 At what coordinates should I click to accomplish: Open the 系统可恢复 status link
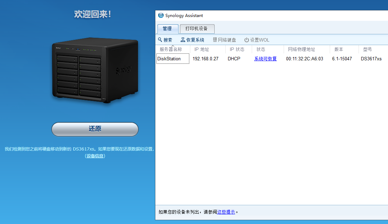(265, 59)
